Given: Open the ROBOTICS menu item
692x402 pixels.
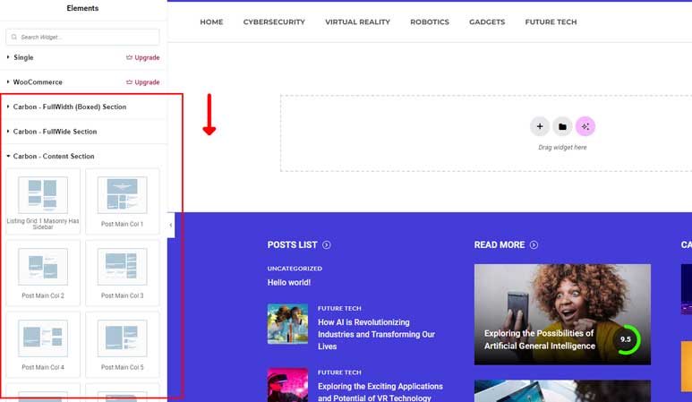Looking at the screenshot, I should pos(430,22).
